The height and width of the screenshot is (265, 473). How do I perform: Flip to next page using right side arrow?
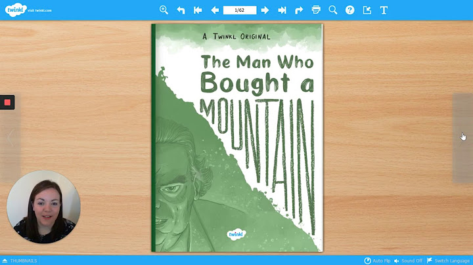[462, 138]
